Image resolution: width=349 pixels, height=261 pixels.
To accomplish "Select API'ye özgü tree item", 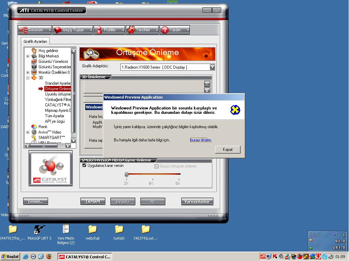I will point(55,121).
